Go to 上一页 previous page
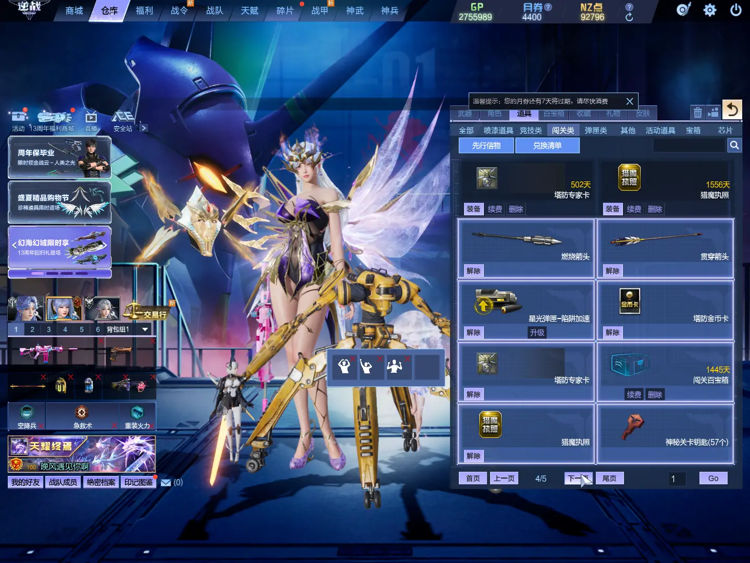Screen dimensions: 750x563 (504, 479)
